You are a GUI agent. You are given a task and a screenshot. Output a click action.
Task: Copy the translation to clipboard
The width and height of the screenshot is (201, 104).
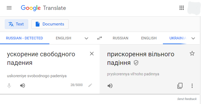click(x=180, y=86)
